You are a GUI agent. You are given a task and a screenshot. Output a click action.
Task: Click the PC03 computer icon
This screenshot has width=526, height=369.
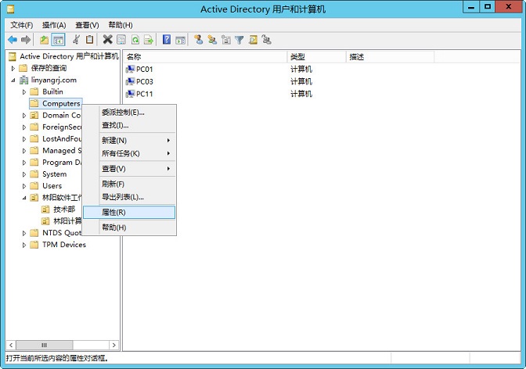130,81
